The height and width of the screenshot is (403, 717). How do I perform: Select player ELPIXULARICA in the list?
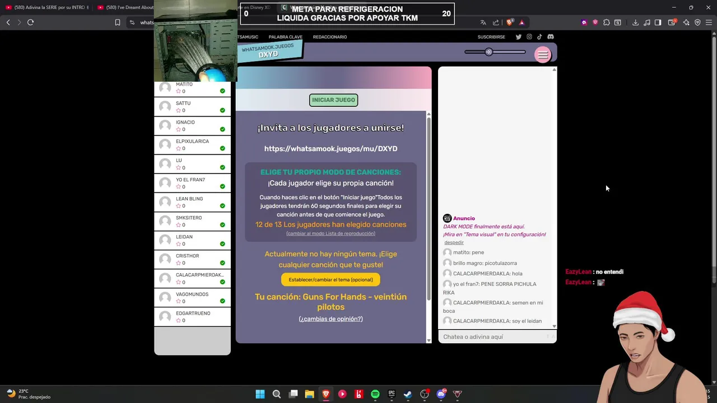[x=192, y=145]
